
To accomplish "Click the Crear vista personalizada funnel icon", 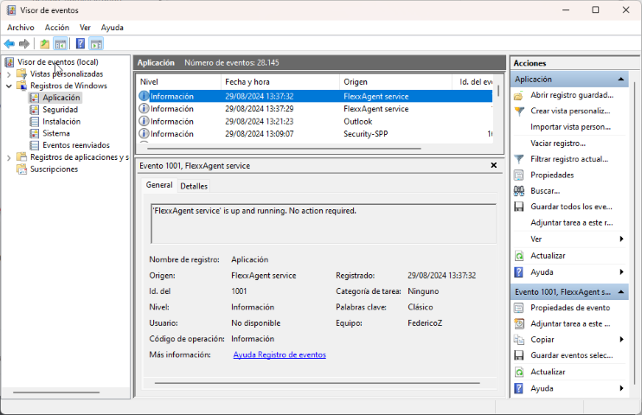I will (x=519, y=112).
